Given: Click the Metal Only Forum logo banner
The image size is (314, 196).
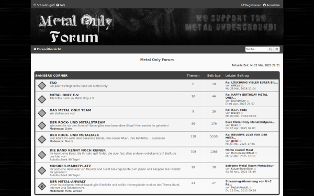Looking at the screenshot, I should [x=75, y=28].
